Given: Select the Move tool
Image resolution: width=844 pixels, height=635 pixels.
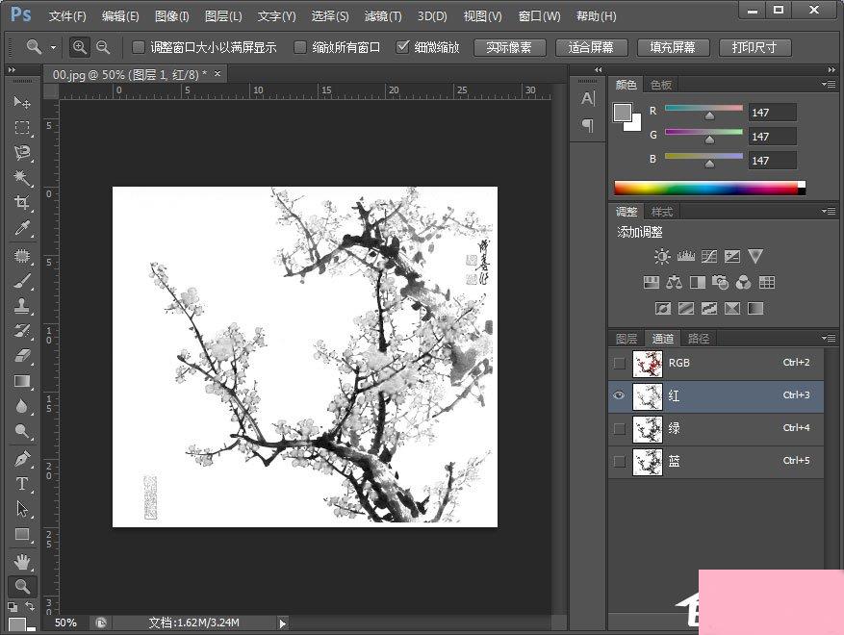Looking at the screenshot, I should pyautogui.click(x=21, y=102).
